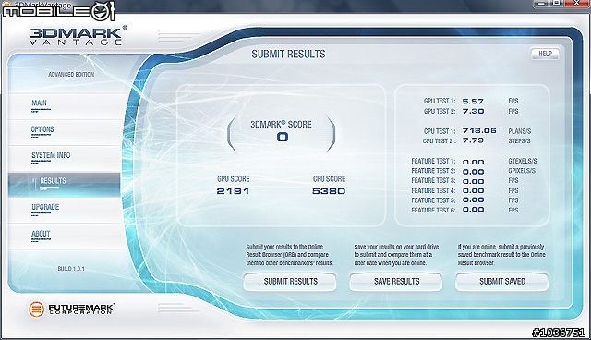Click the Feature Test 6 label
The width and height of the screenshot is (591, 340).
coord(433,211)
